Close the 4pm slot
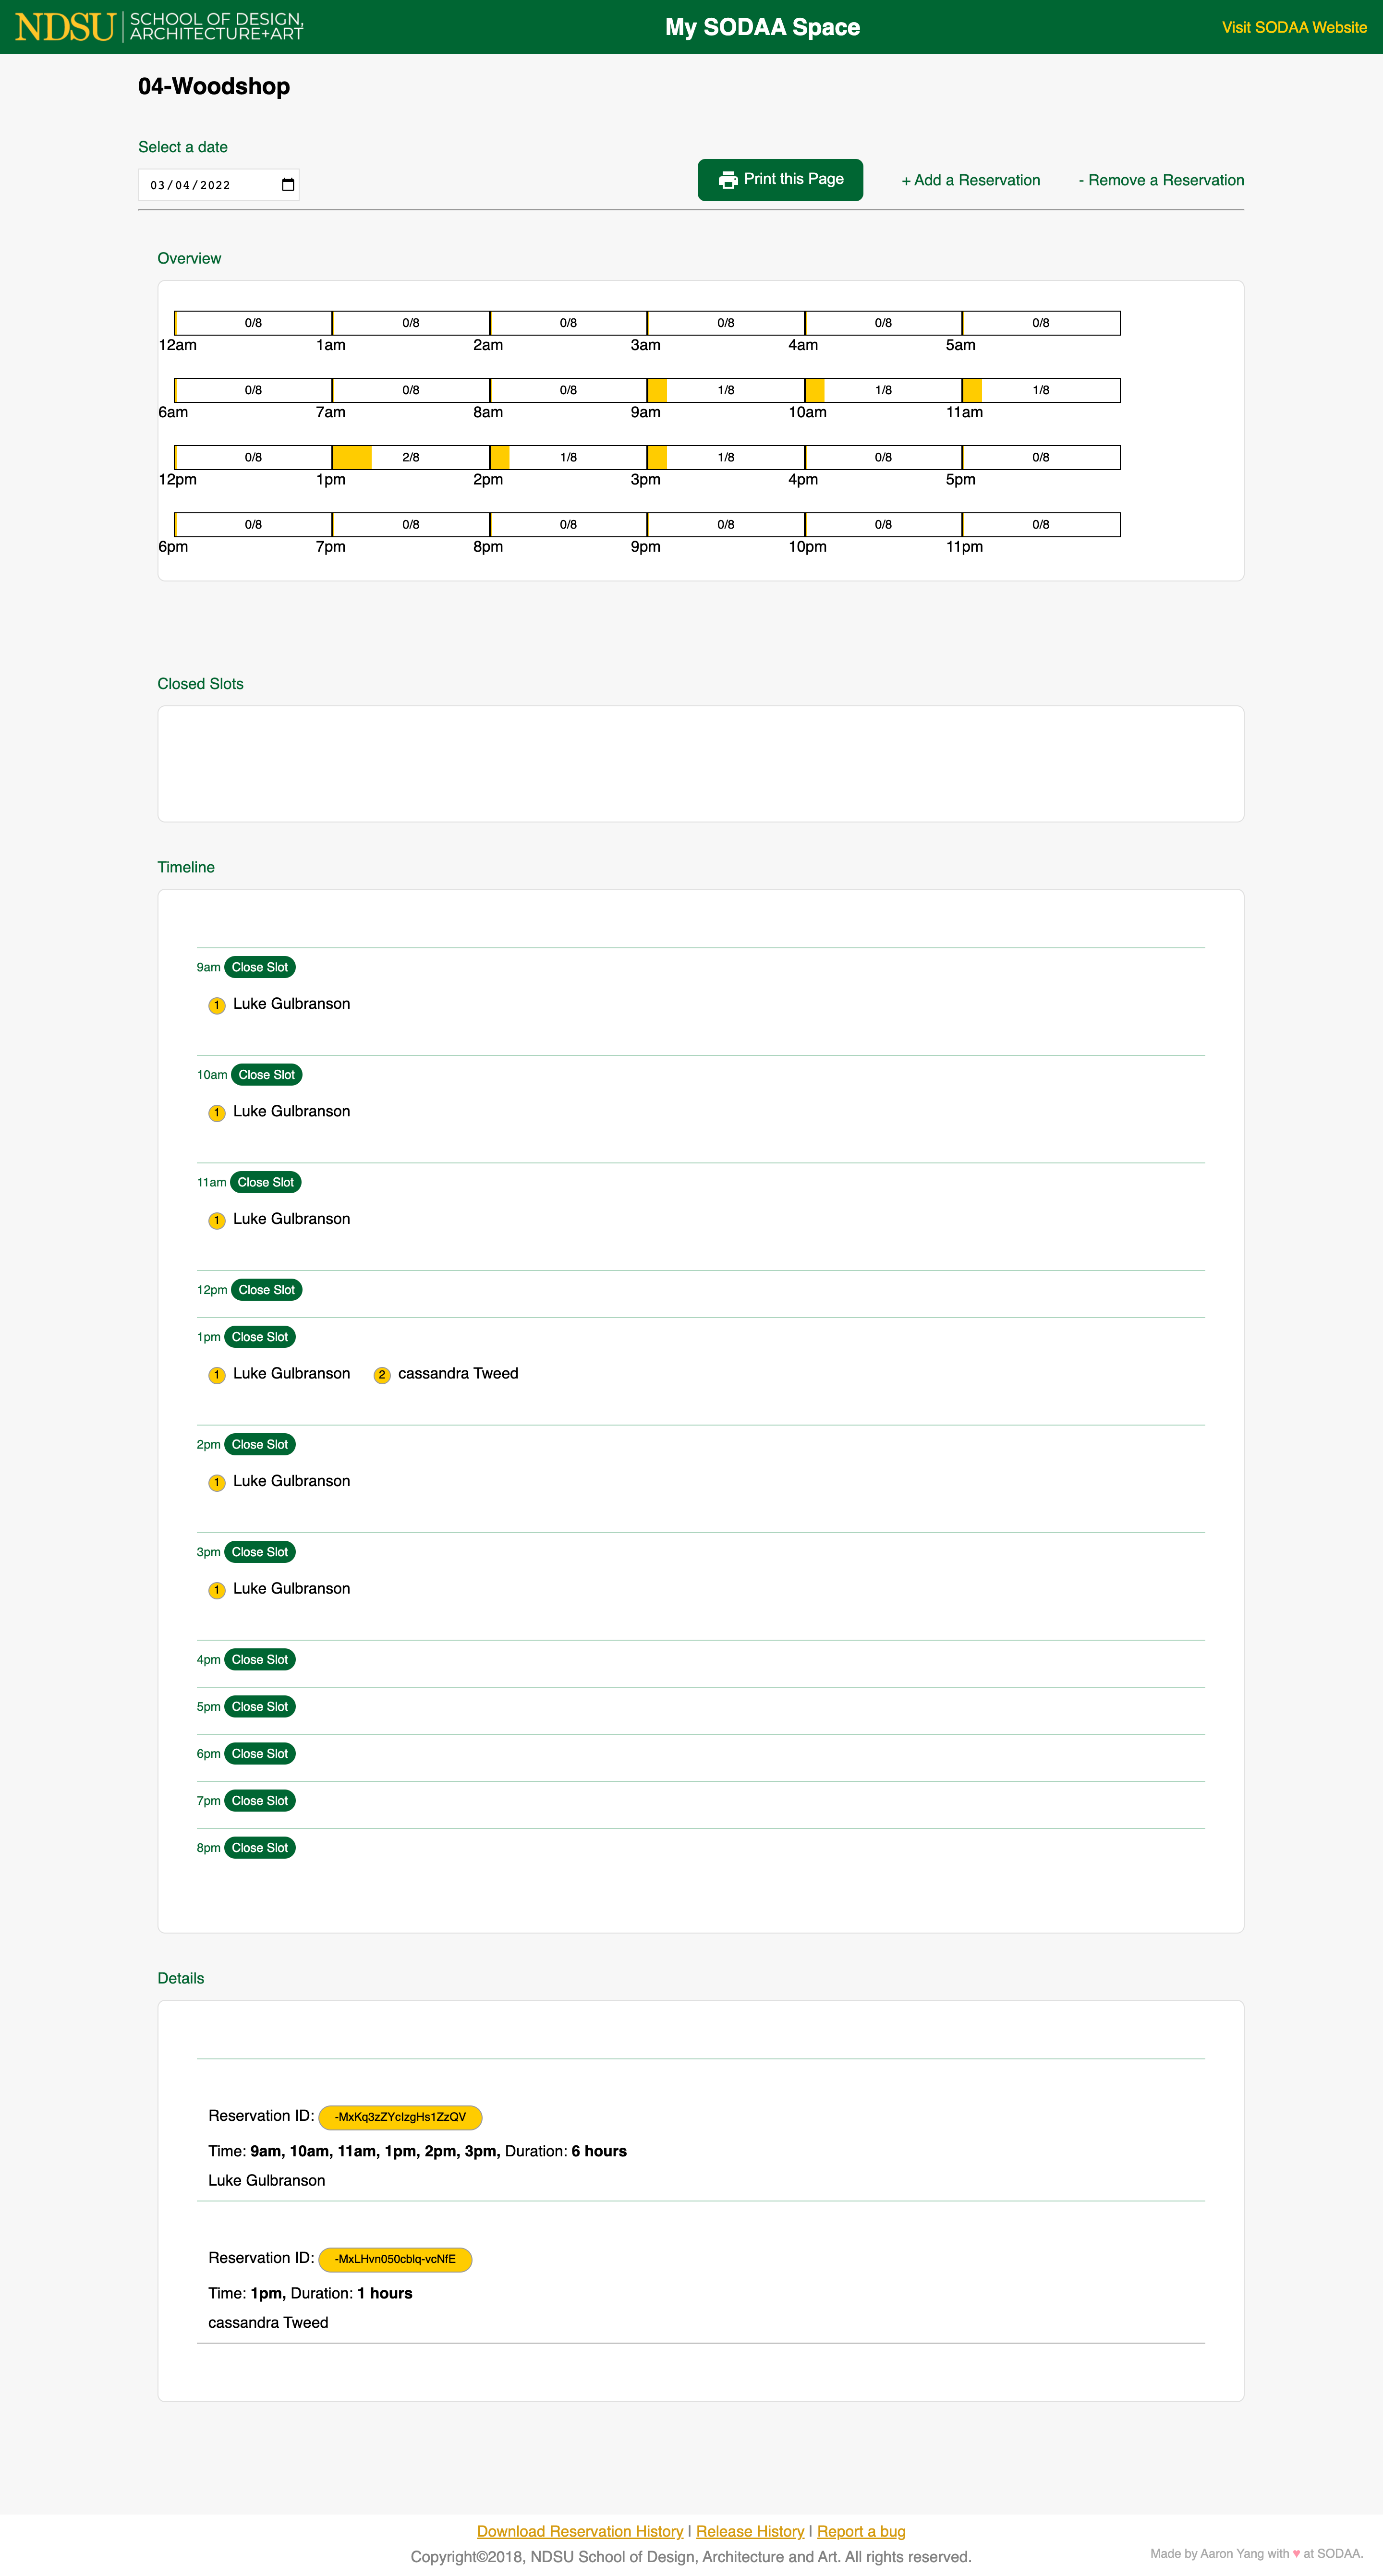The image size is (1383, 2576). click(x=260, y=1659)
